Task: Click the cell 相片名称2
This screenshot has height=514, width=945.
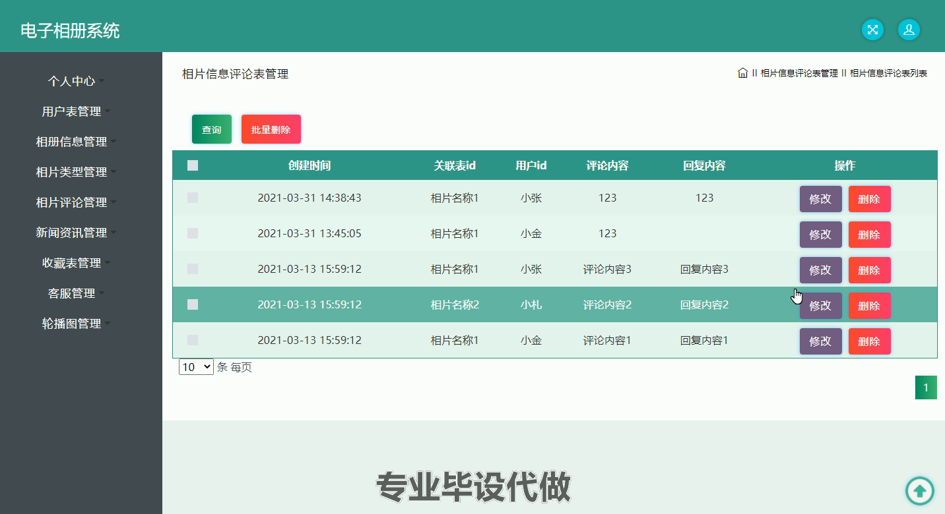Action: (455, 304)
